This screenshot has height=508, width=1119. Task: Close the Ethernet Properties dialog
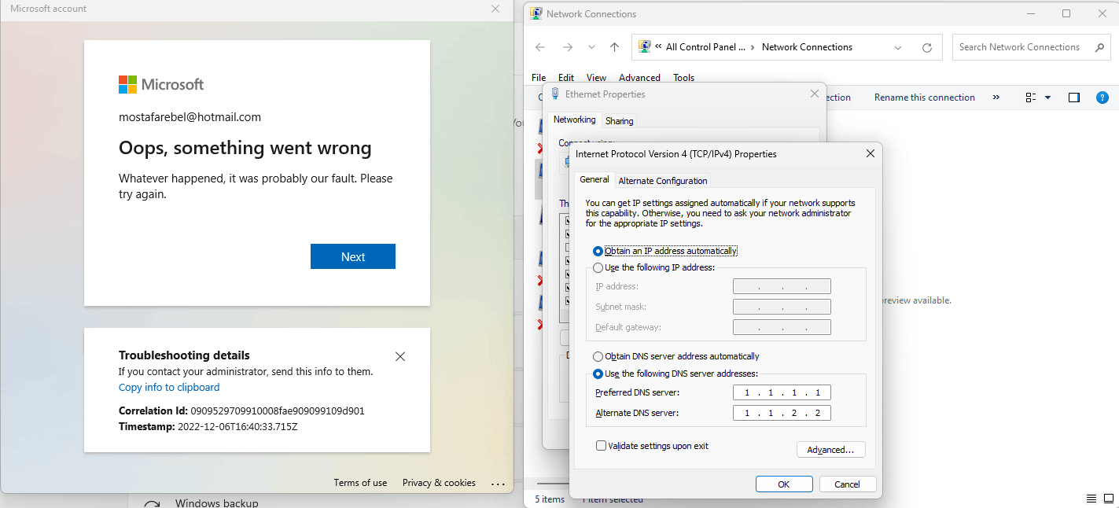pos(815,94)
